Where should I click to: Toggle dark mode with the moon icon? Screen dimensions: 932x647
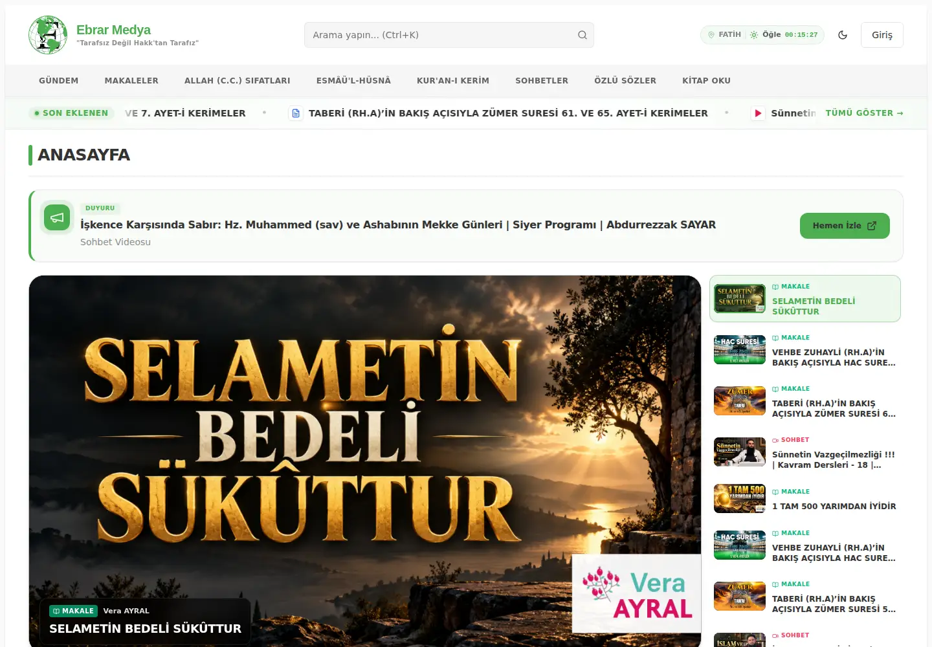click(x=843, y=35)
